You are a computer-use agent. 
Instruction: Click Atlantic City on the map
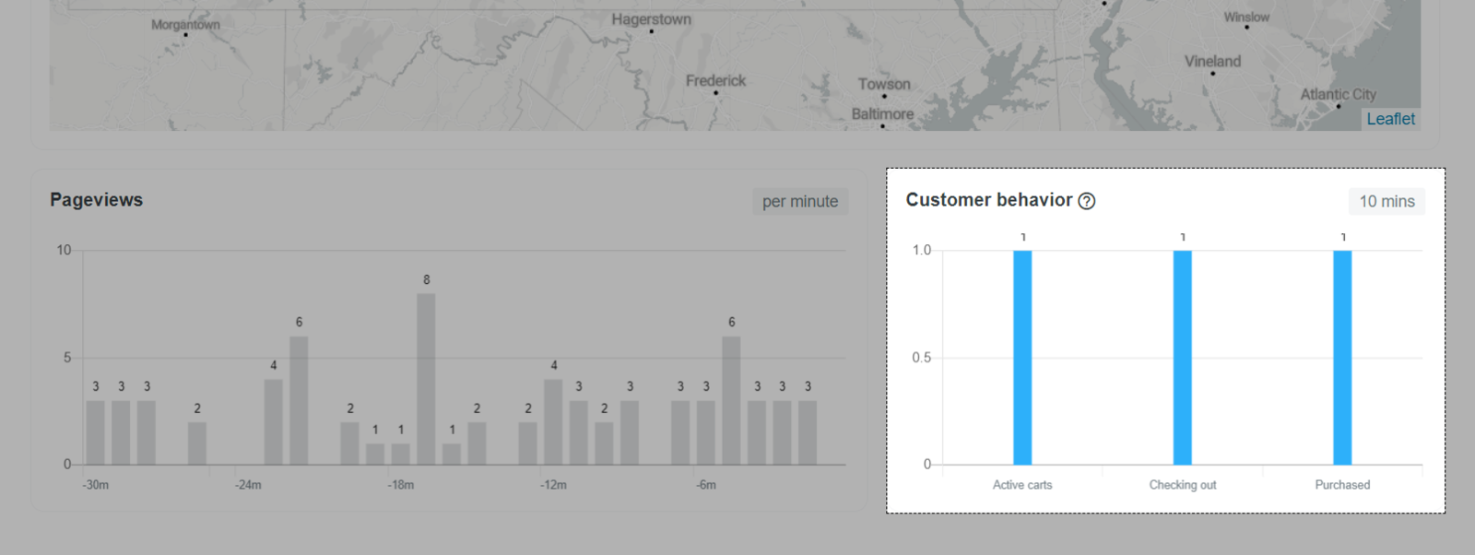coord(1338,94)
